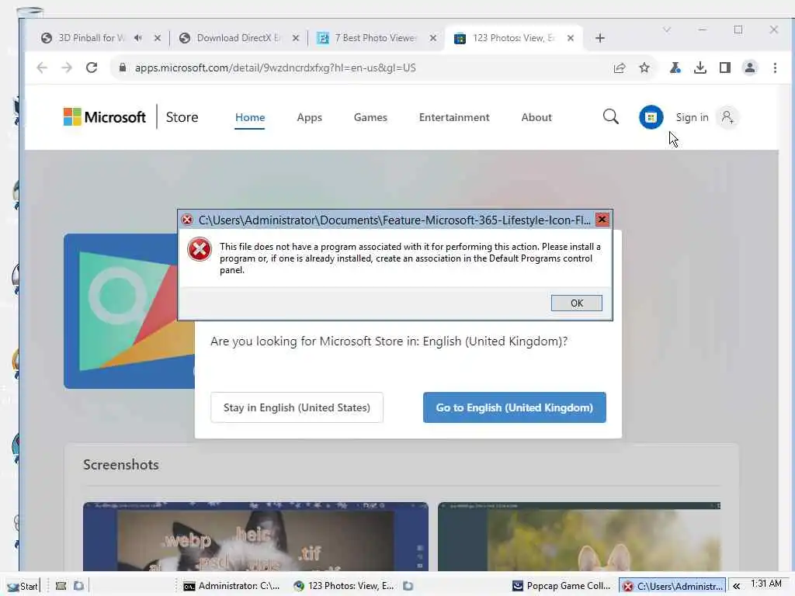Open the C:\Users\Administrator error taskbar item
This screenshot has width=795, height=596.
click(672, 586)
